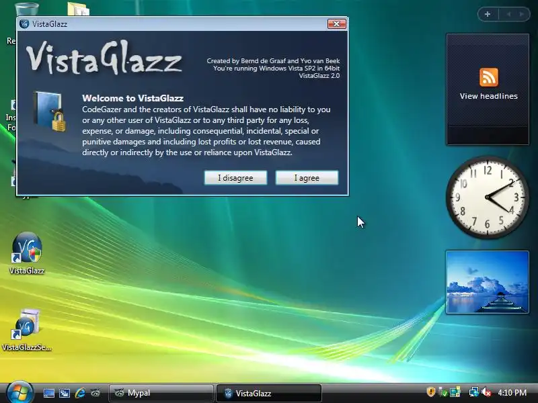Click the slideshow picture gadget

pyautogui.click(x=487, y=282)
